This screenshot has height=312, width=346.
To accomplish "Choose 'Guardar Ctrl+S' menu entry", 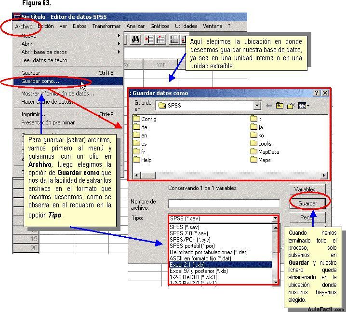I will 68,73.
